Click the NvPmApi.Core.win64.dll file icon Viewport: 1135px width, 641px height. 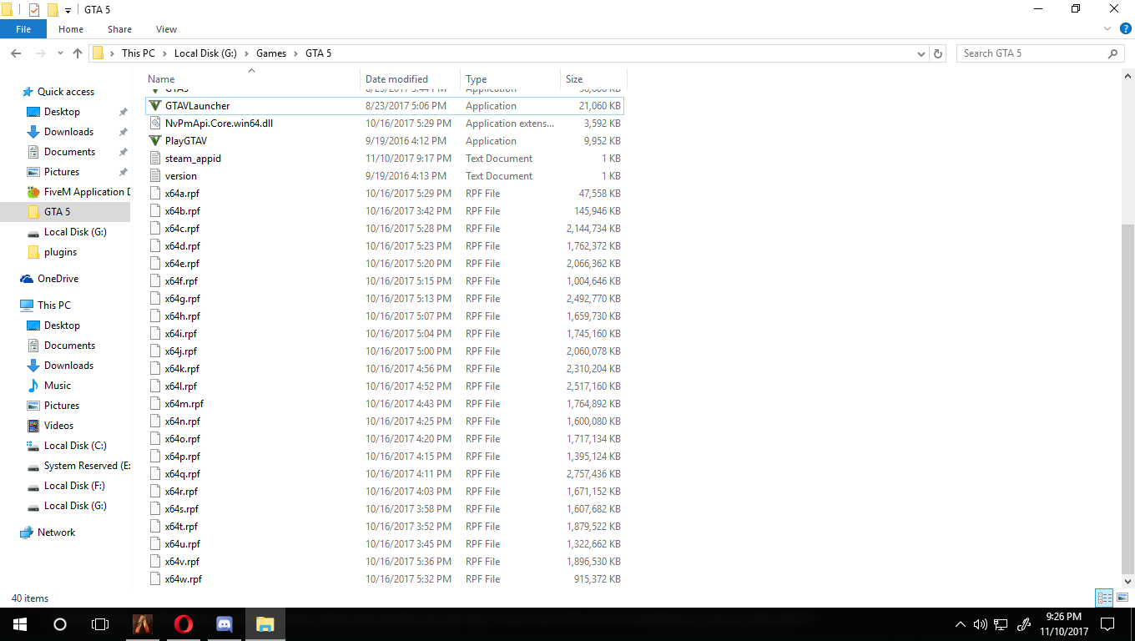(x=155, y=124)
